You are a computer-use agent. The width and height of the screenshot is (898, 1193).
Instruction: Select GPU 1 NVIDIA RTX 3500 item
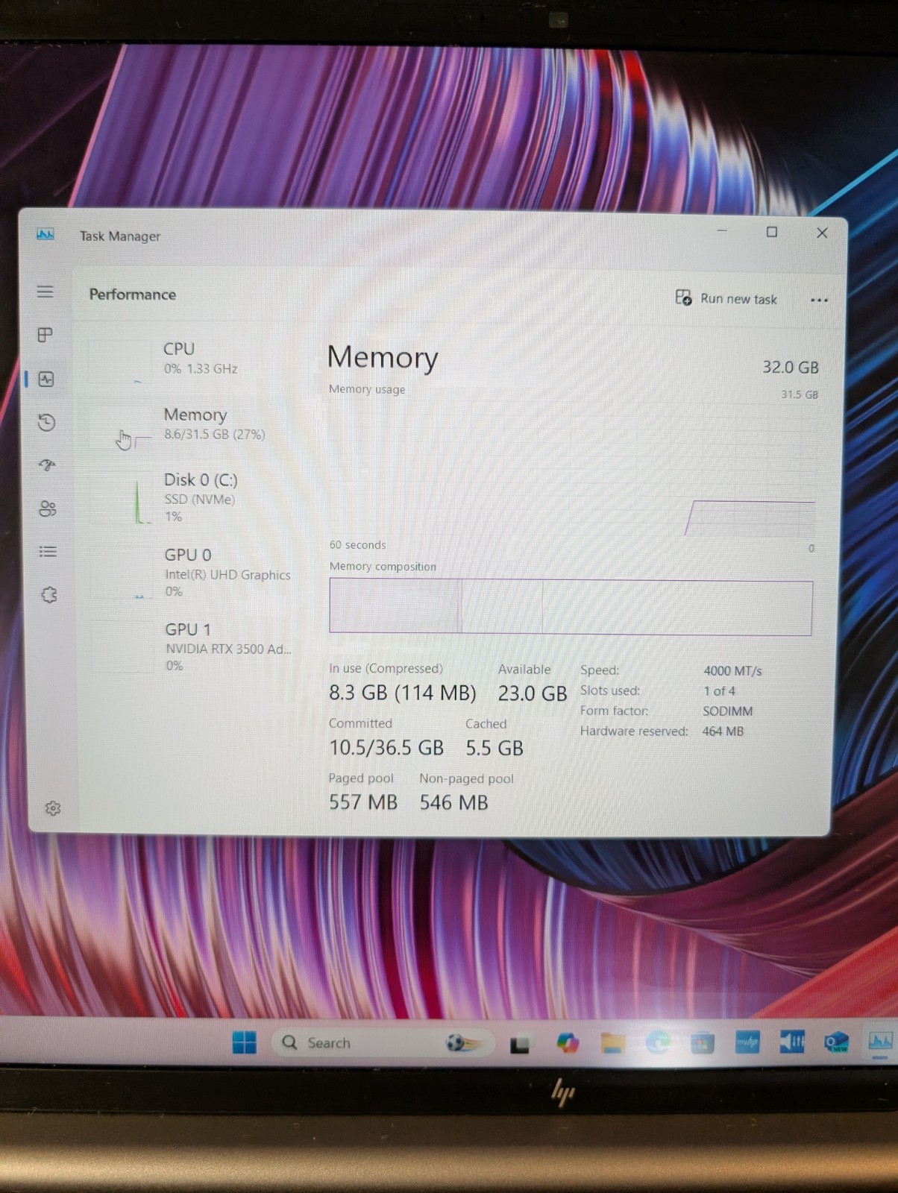[x=192, y=646]
